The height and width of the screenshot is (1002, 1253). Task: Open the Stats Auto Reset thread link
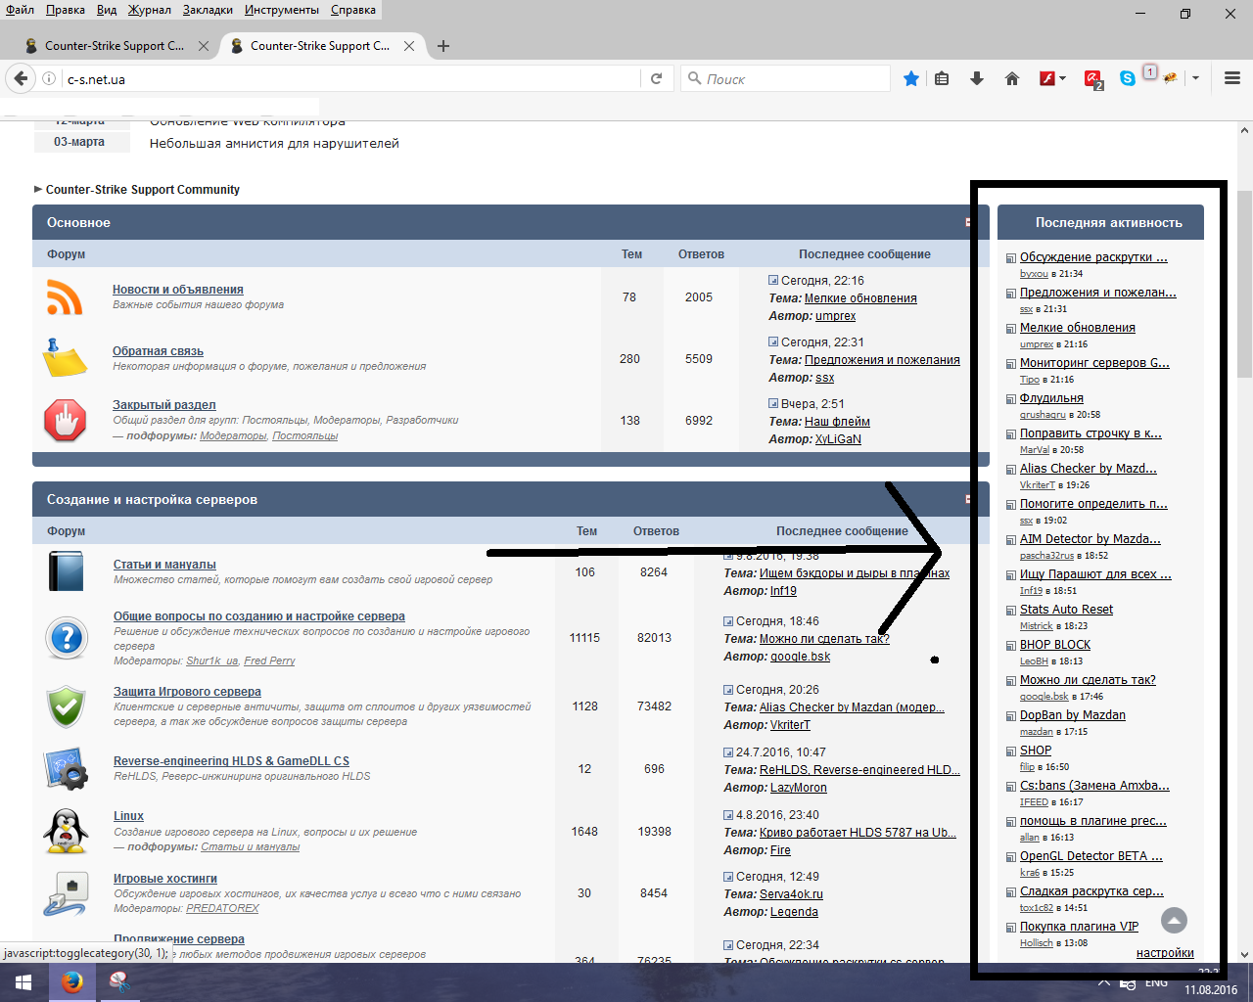(x=1066, y=610)
